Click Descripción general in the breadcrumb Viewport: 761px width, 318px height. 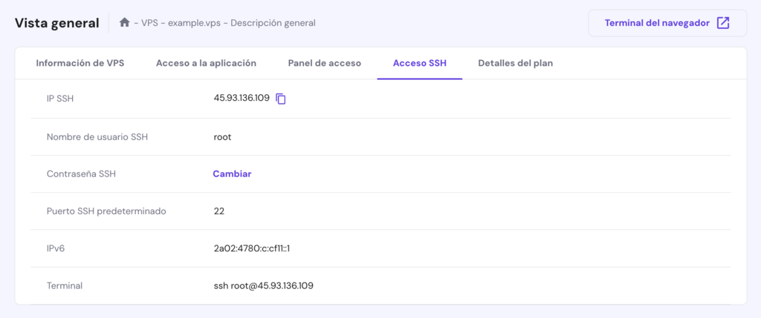click(x=273, y=23)
